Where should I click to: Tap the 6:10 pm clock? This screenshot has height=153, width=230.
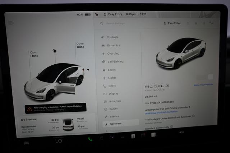coord(131,14)
